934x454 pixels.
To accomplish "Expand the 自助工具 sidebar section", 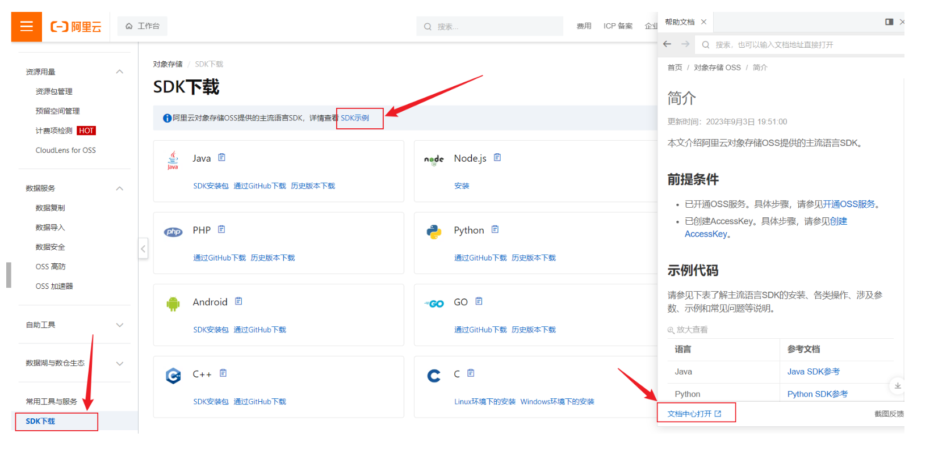I will (120, 325).
